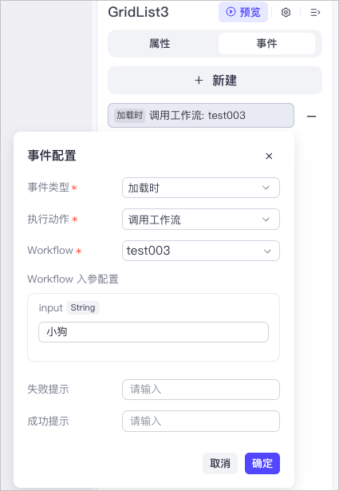Click the GridList3 title text
This screenshot has height=491, width=339.
click(x=138, y=12)
